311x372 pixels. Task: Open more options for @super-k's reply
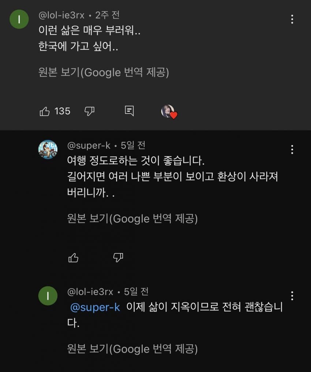point(292,150)
